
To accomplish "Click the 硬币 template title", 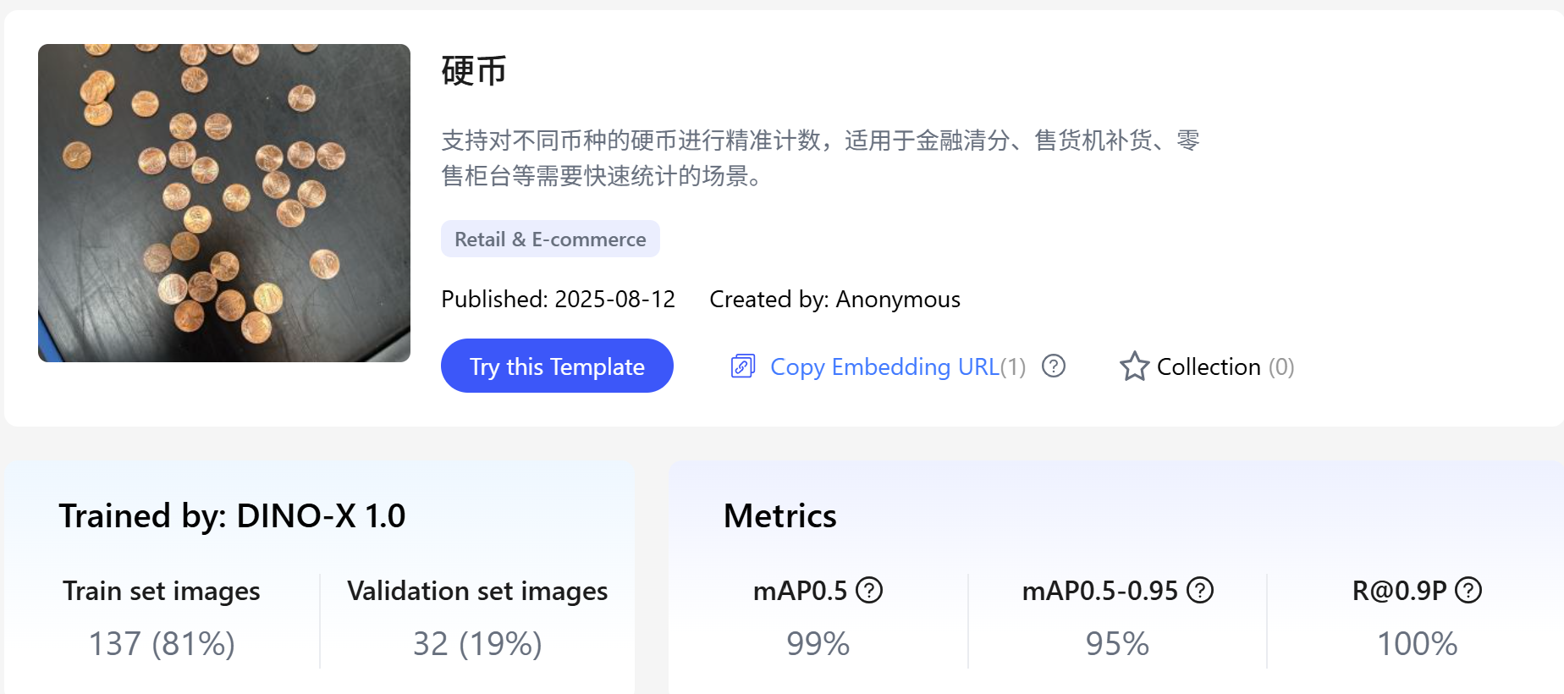I will pos(474,70).
